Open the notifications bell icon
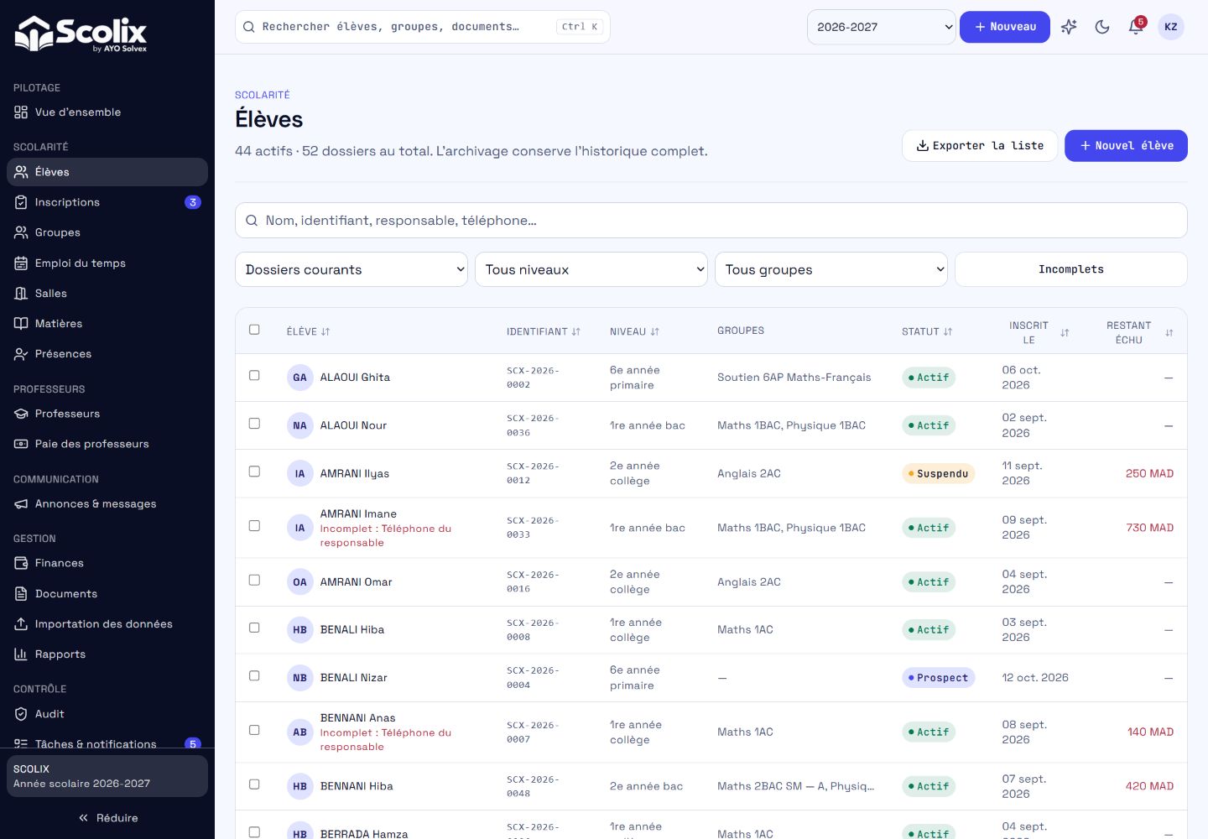1208x839 pixels. point(1136,27)
